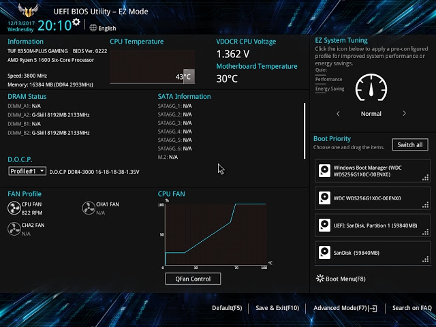Screen dimensions: 436x327
Task: Click the SATA Information scrollbar
Action: 305,131
